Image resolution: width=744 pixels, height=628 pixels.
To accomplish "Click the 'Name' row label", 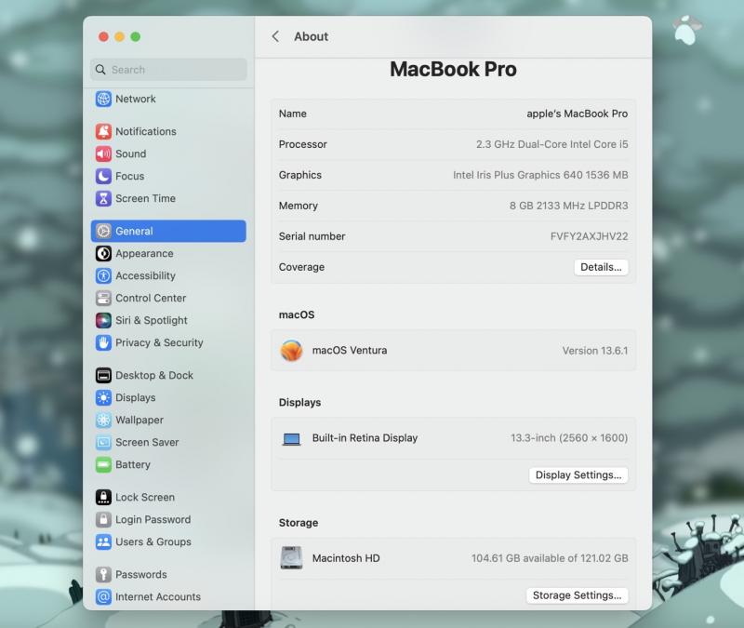I will pyautogui.click(x=293, y=114).
